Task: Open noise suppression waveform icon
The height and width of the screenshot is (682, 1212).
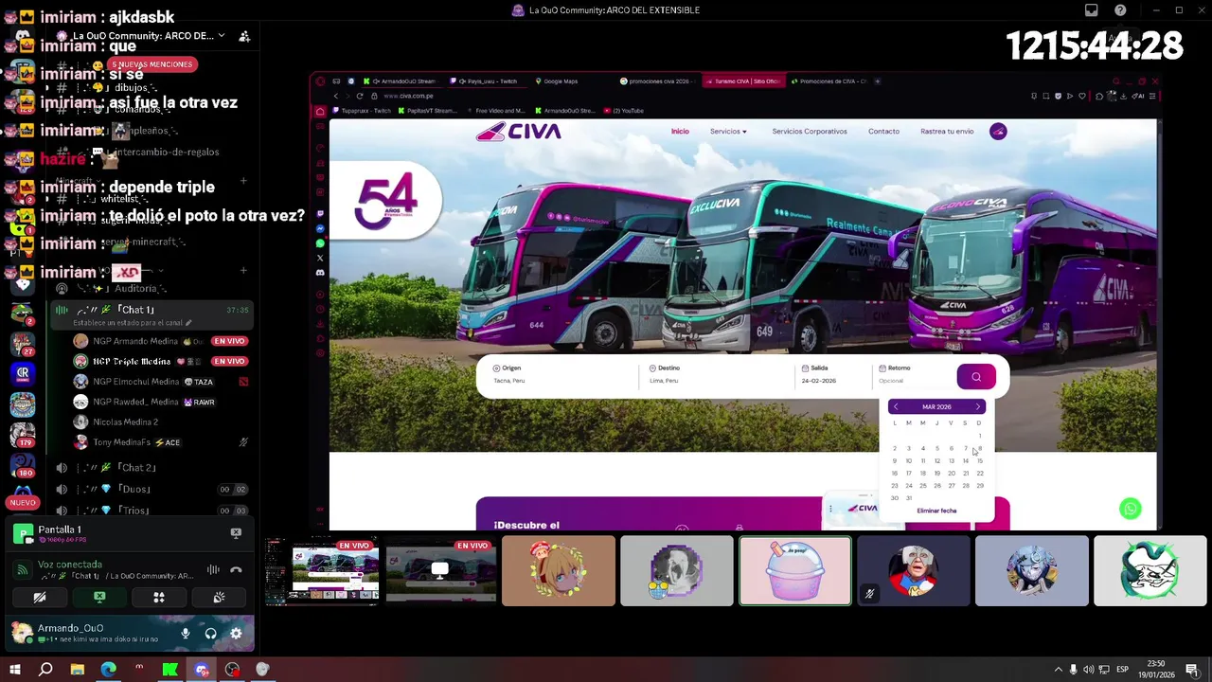Action: 213,570
